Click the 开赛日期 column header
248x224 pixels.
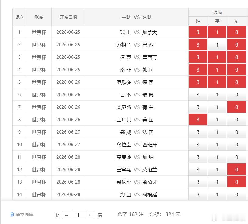pyautogui.click(x=68, y=17)
